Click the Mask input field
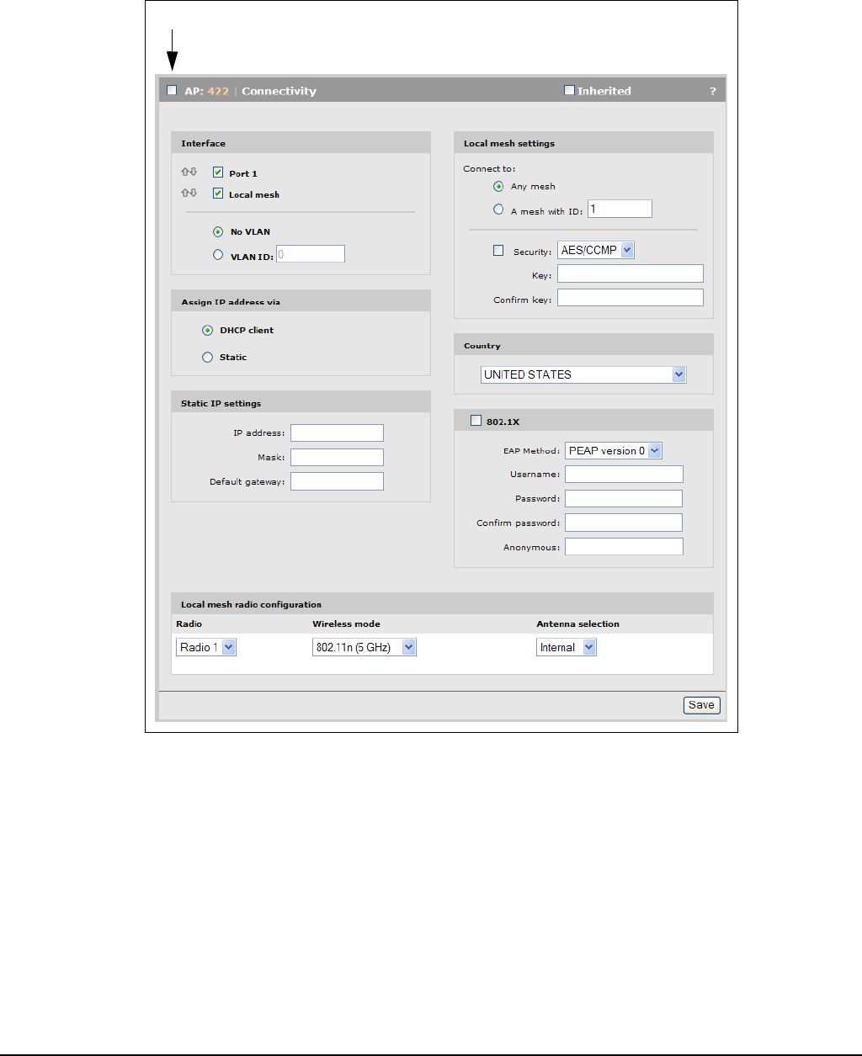862x1056 pixels. pyautogui.click(x=337, y=458)
